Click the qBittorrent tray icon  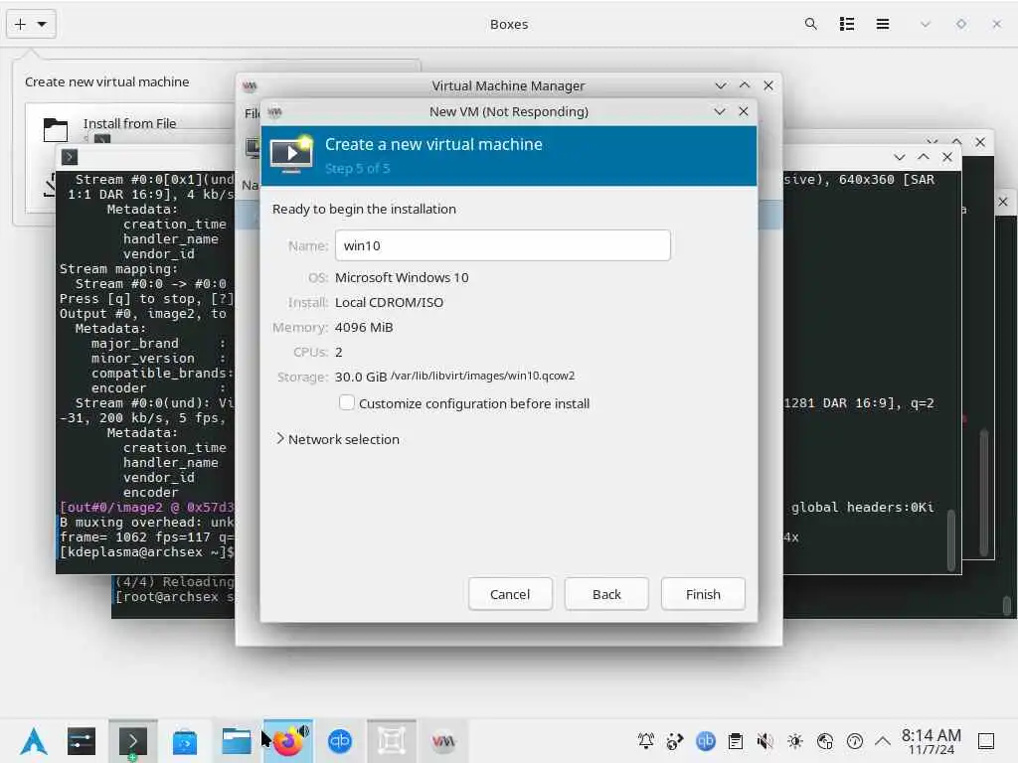(705, 741)
